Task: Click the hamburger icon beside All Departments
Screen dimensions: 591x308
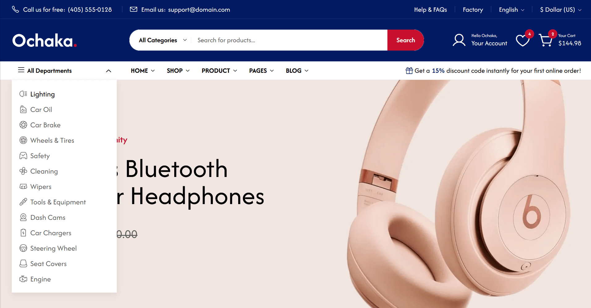Action: tap(21, 70)
